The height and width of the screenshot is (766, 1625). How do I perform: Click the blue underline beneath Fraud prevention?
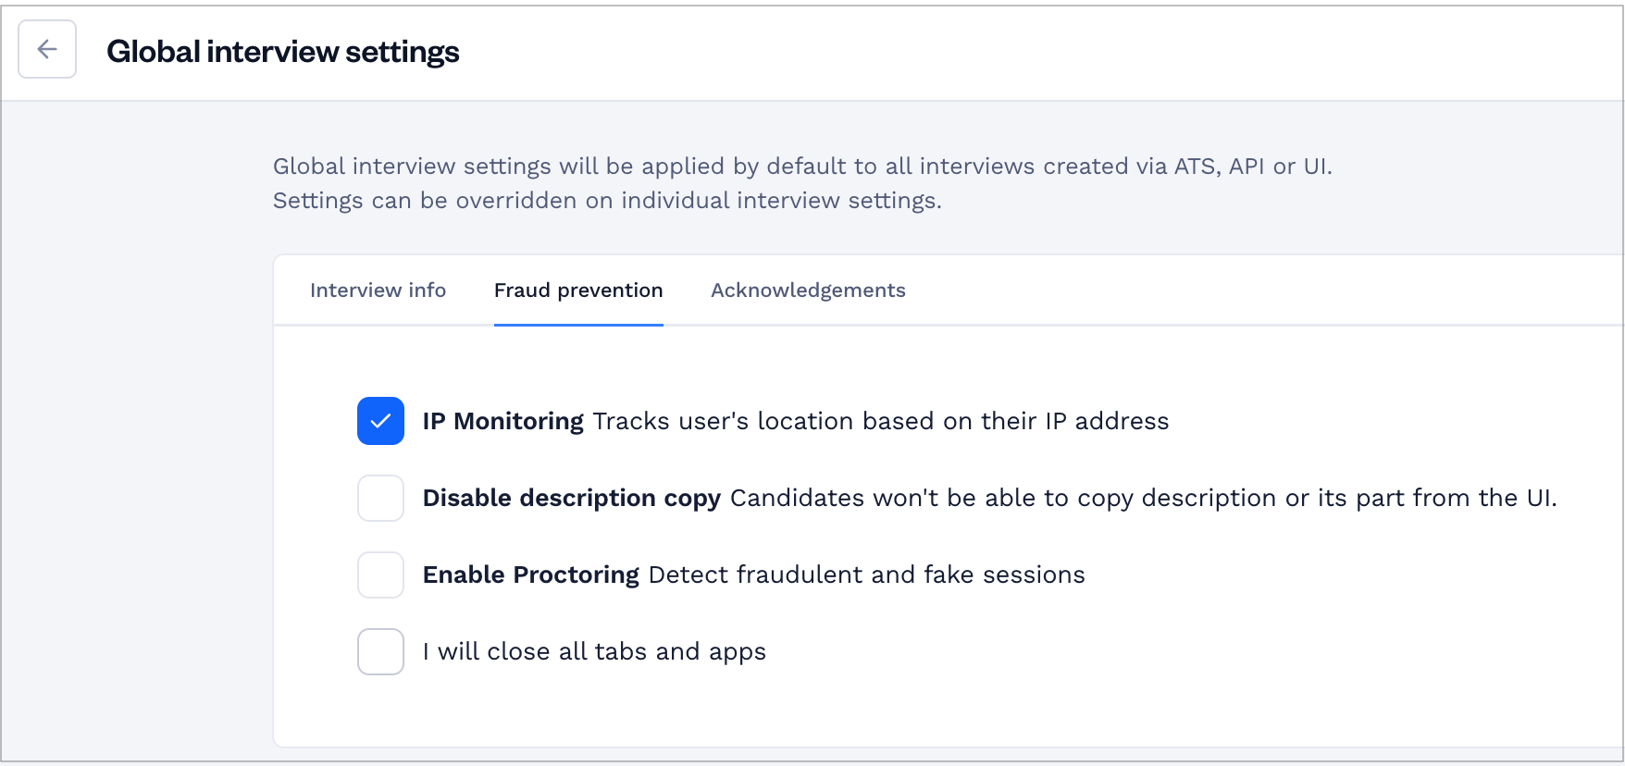click(578, 325)
